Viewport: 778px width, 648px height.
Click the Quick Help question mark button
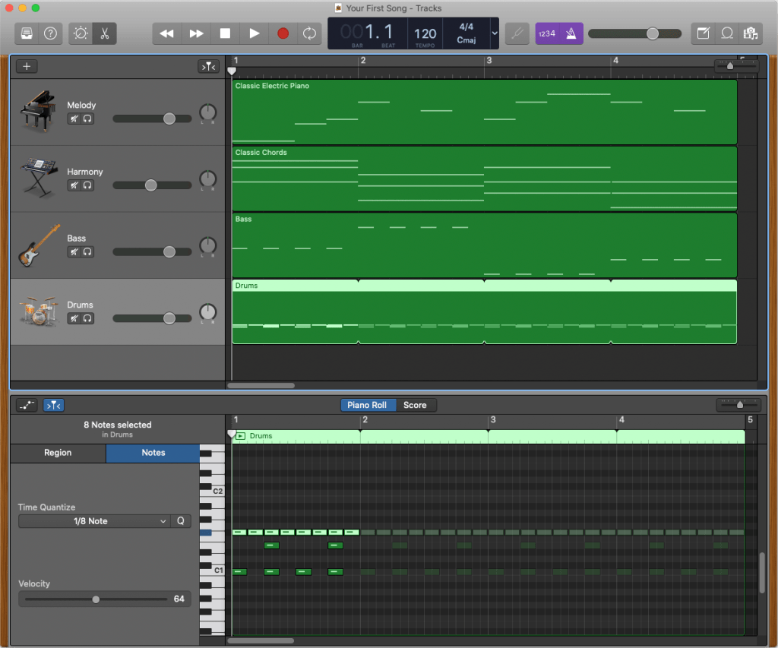[x=50, y=33]
